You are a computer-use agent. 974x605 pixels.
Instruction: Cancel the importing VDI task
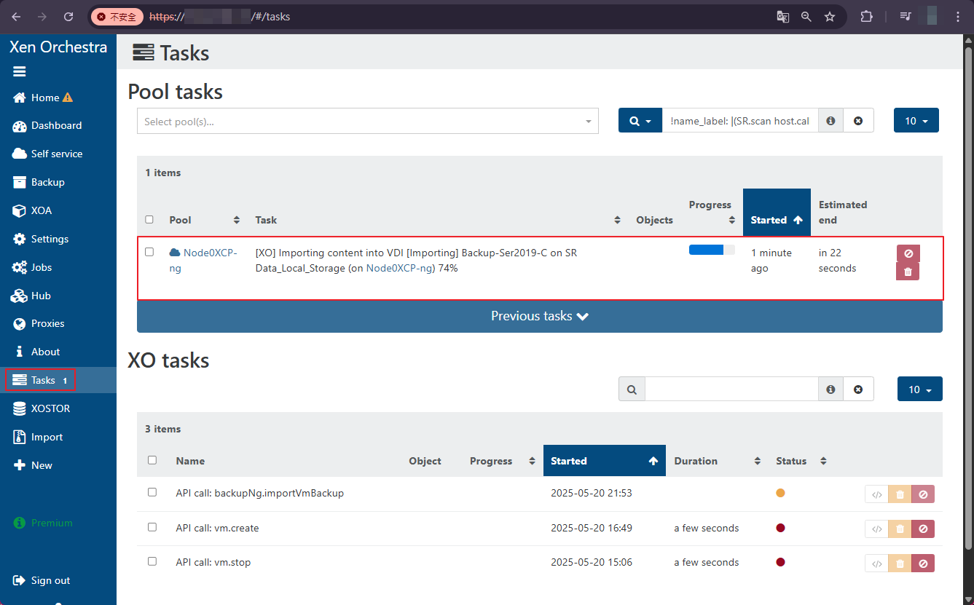click(x=908, y=253)
